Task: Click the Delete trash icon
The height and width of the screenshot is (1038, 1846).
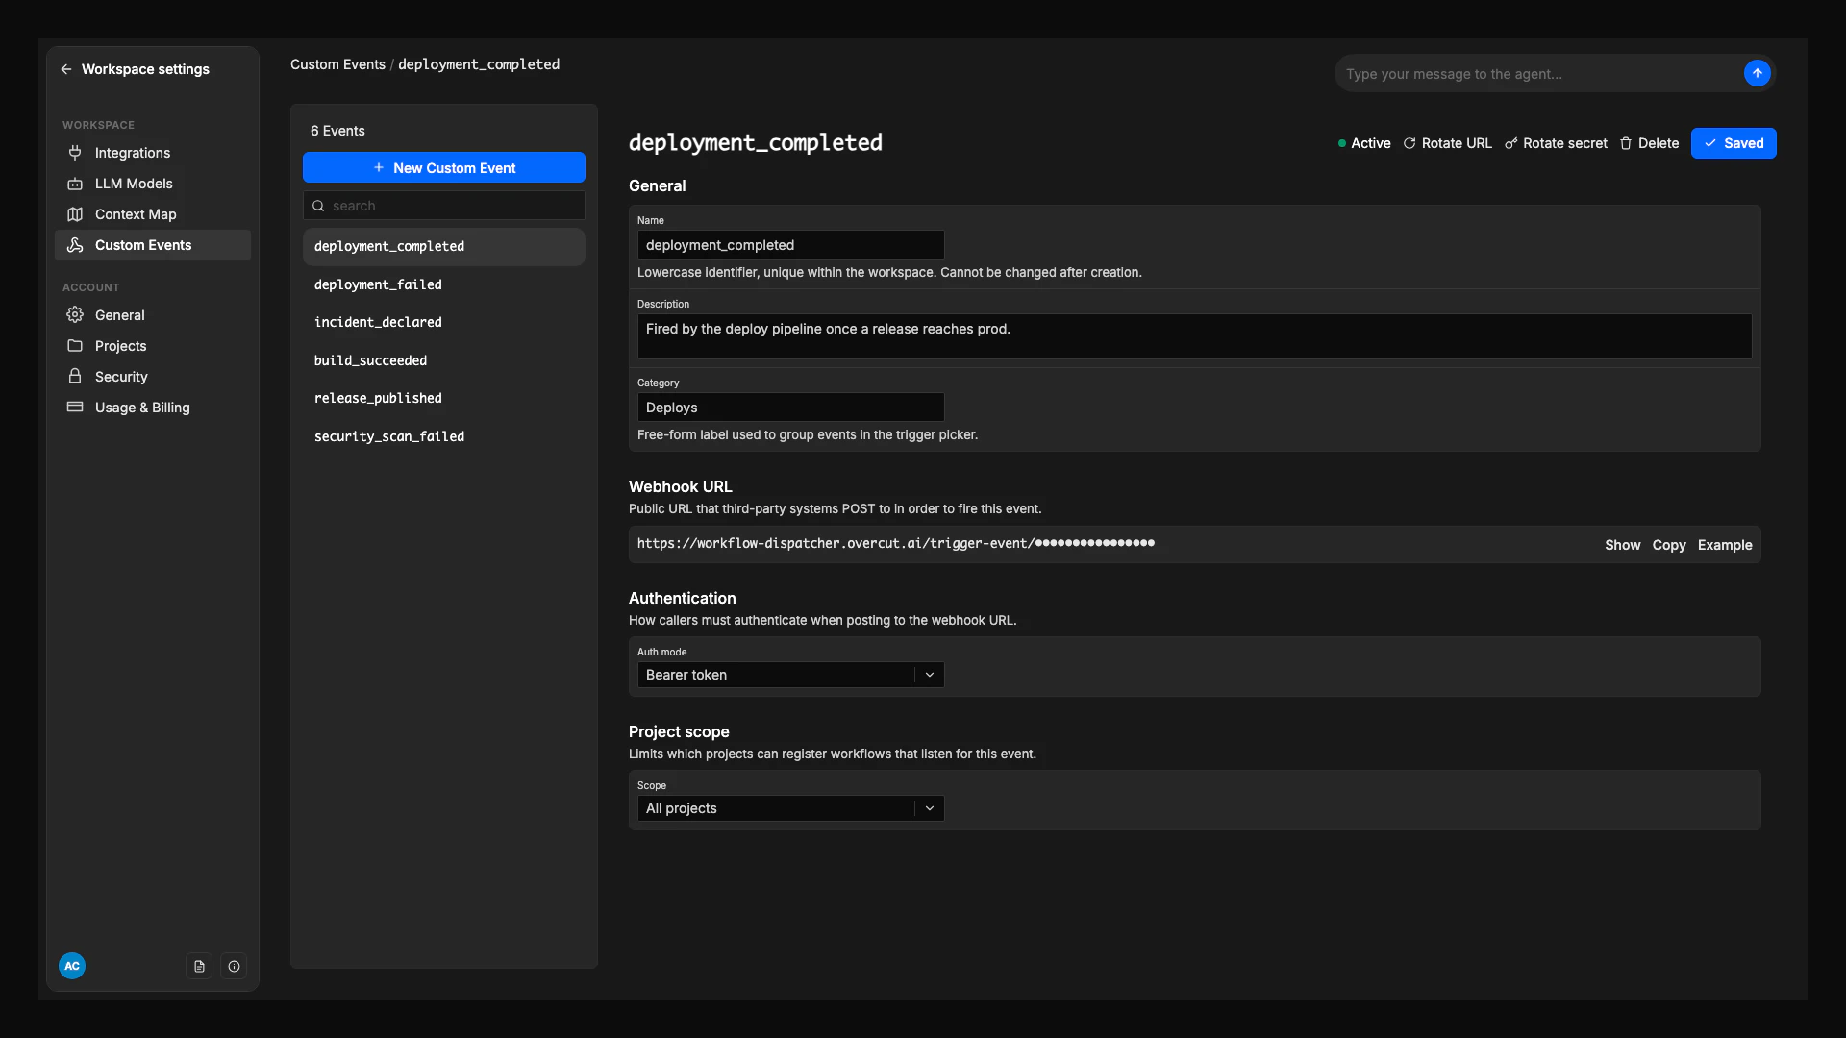Action: point(1626,143)
